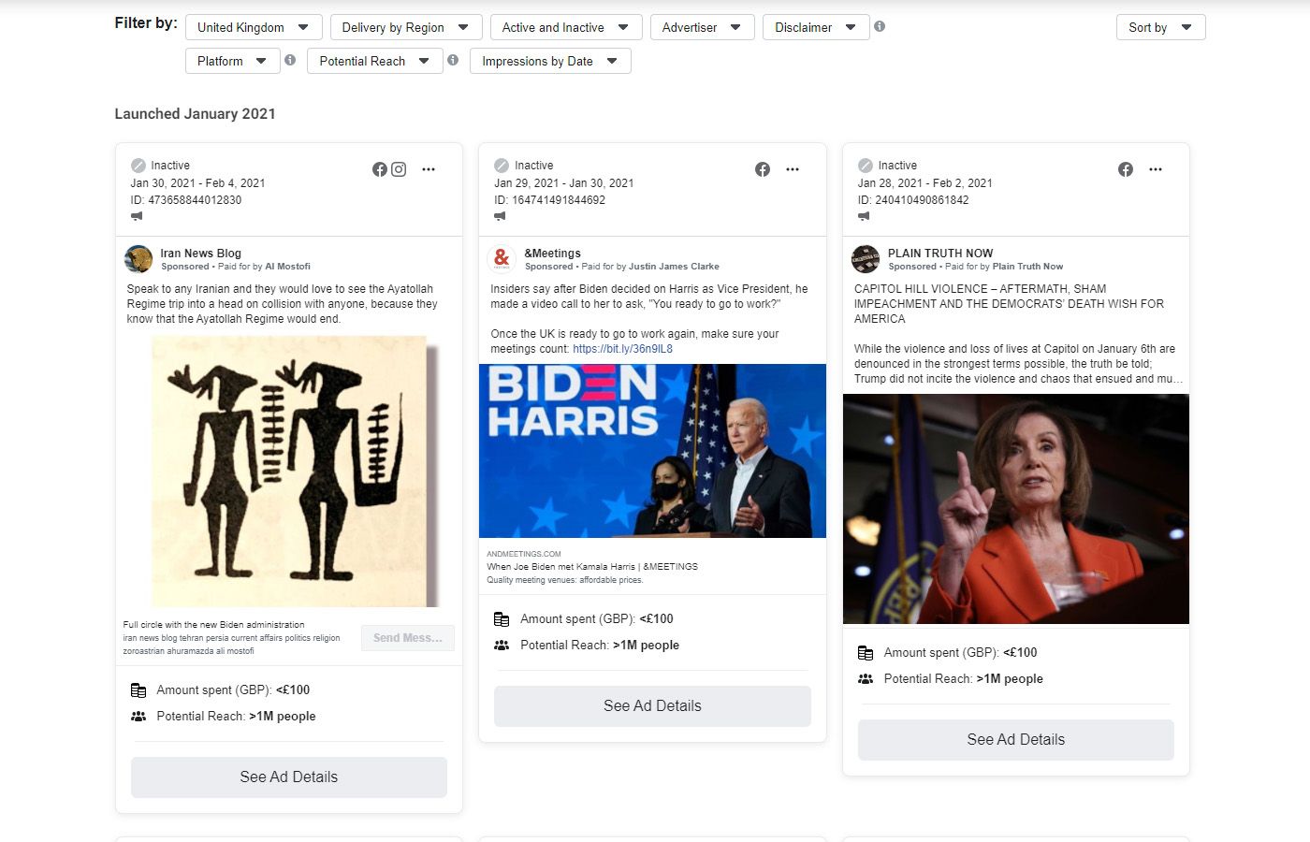See Ad Details for the PLAIN TRUTH NOW ad

1015,739
